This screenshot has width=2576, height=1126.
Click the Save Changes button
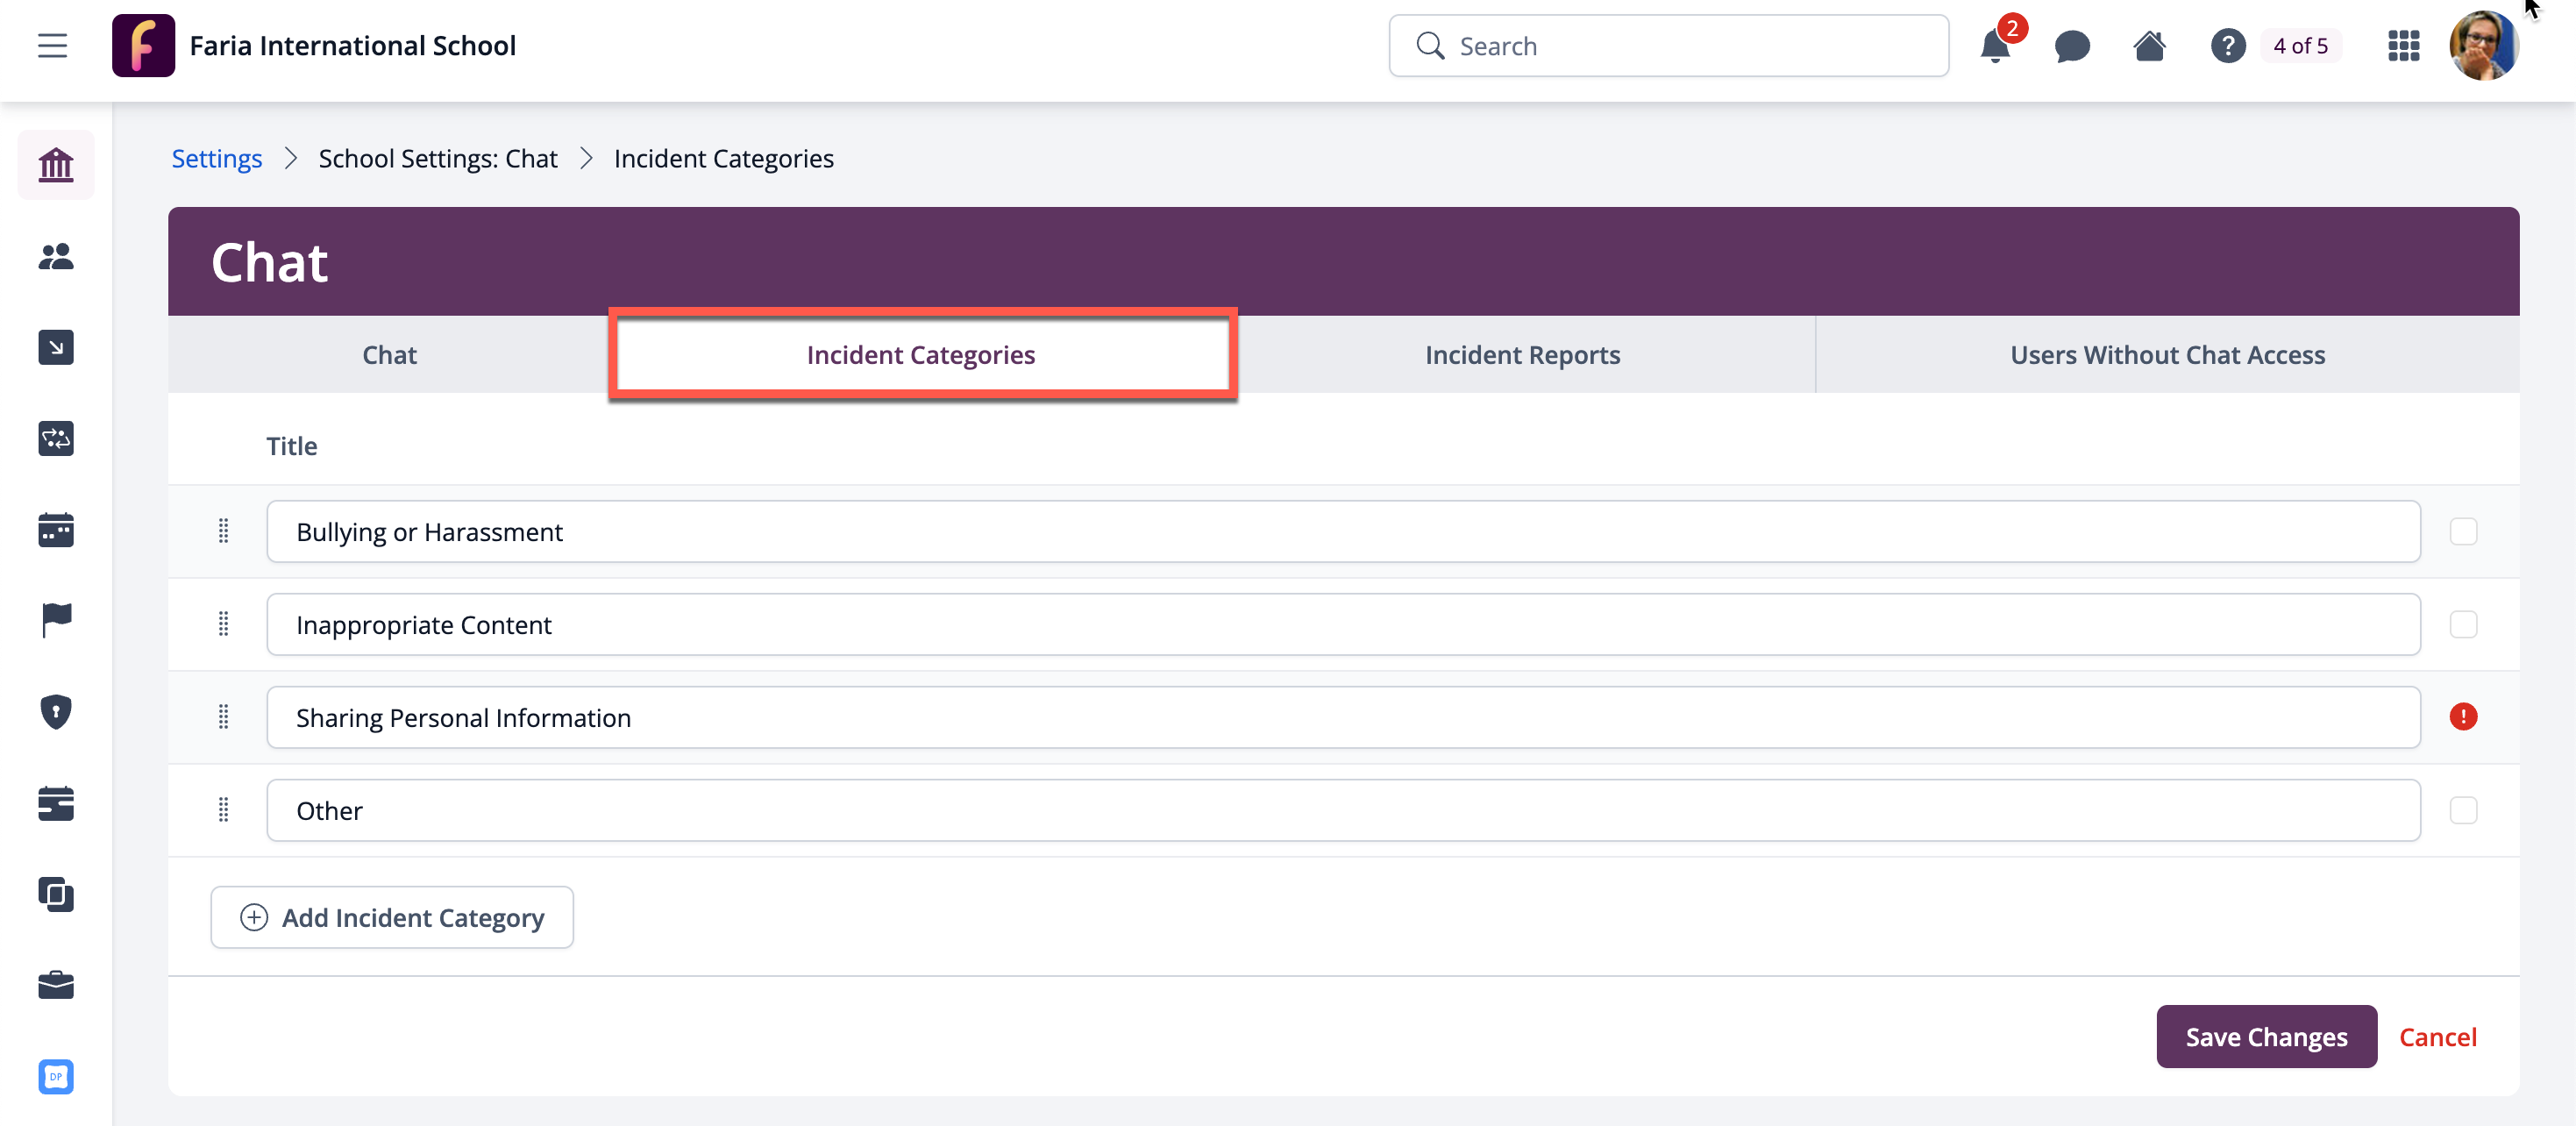[x=2265, y=1037]
